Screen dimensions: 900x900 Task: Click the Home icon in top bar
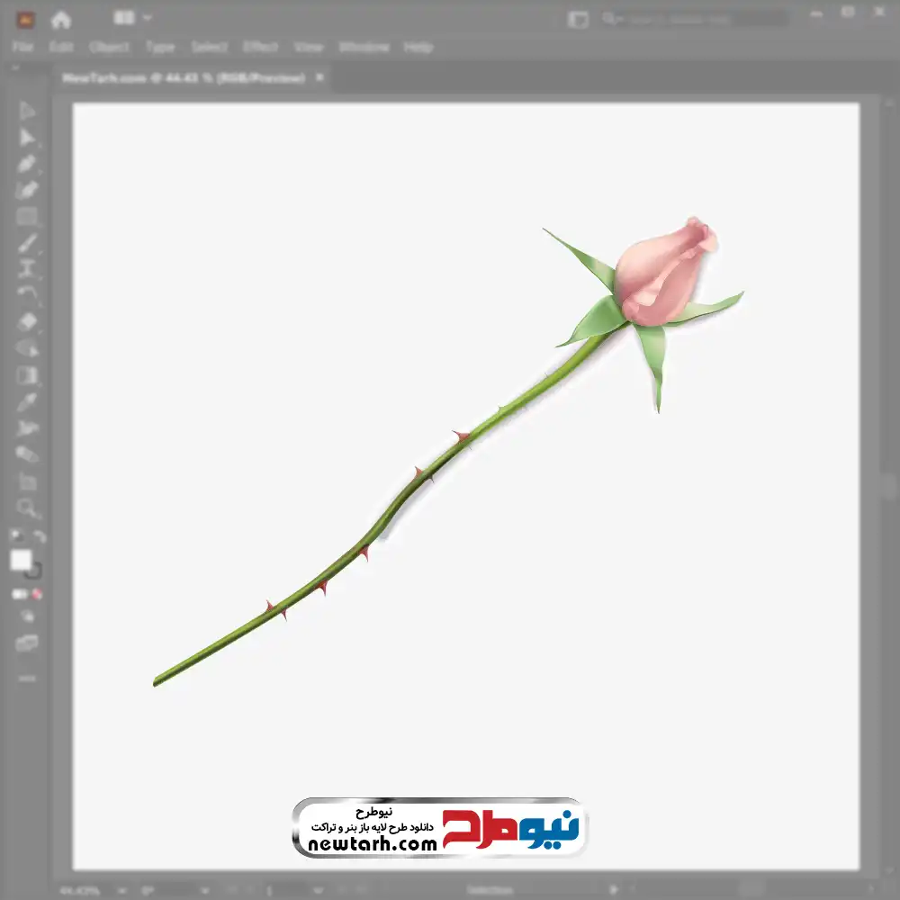tap(61, 19)
